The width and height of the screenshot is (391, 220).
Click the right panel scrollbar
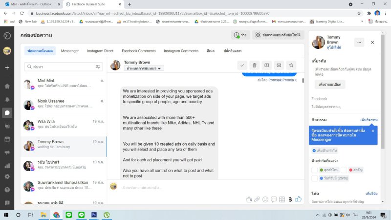(x=383, y=91)
